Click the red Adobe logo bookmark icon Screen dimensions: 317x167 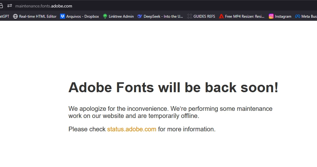click(221, 16)
